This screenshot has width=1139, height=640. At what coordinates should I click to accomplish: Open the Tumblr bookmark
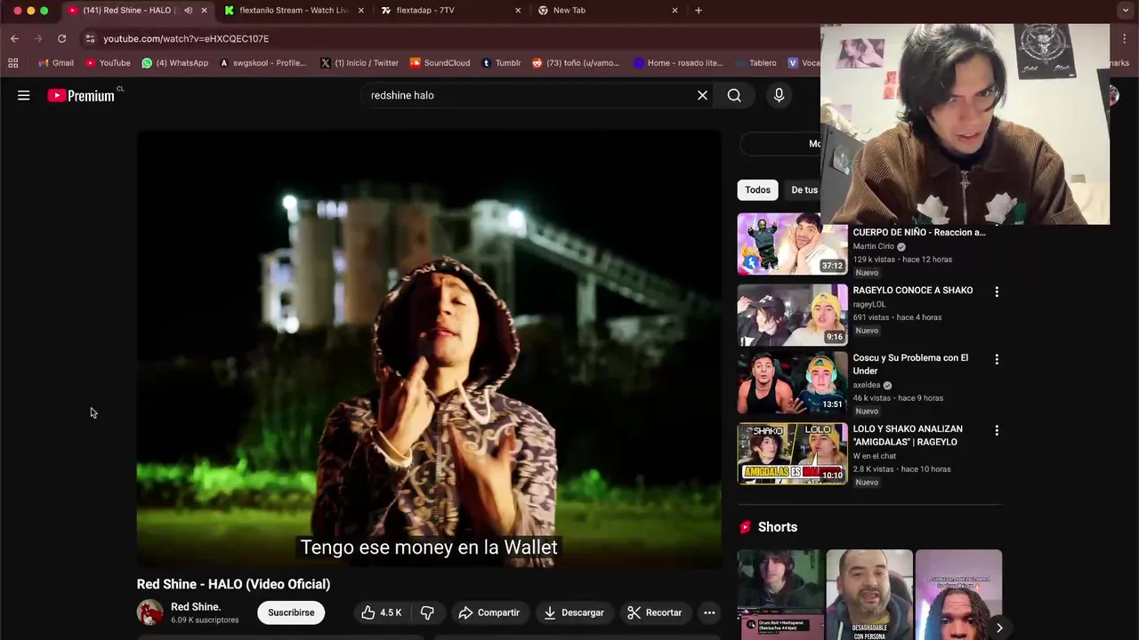[501, 63]
